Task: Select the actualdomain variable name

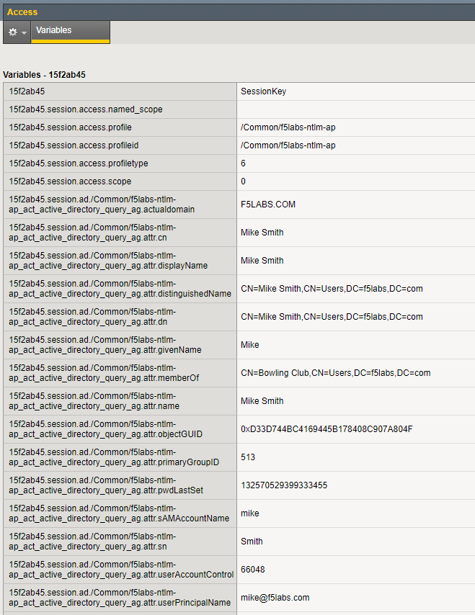Action: 102,205
